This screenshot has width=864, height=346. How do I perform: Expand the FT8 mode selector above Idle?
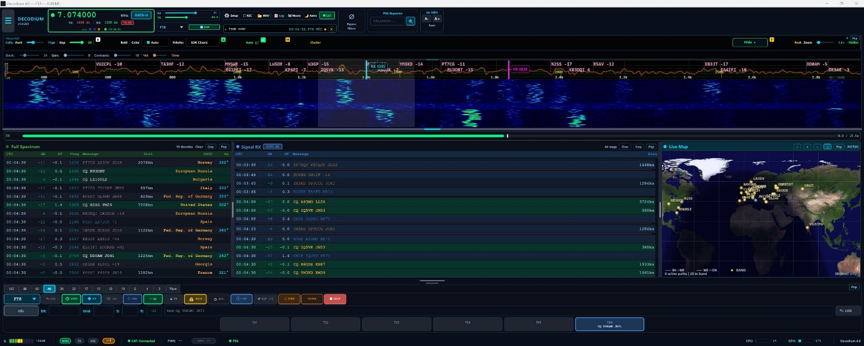click(x=22, y=299)
